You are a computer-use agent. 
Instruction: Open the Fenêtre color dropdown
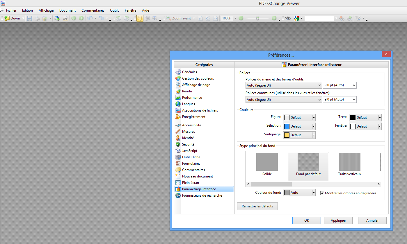[x=365, y=126]
